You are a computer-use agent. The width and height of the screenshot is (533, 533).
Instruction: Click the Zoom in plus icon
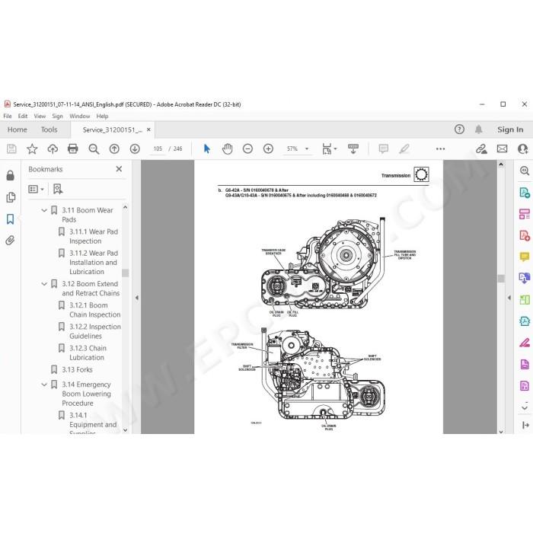pos(268,148)
